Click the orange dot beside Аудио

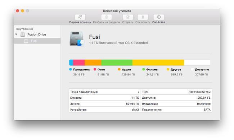(119, 69)
